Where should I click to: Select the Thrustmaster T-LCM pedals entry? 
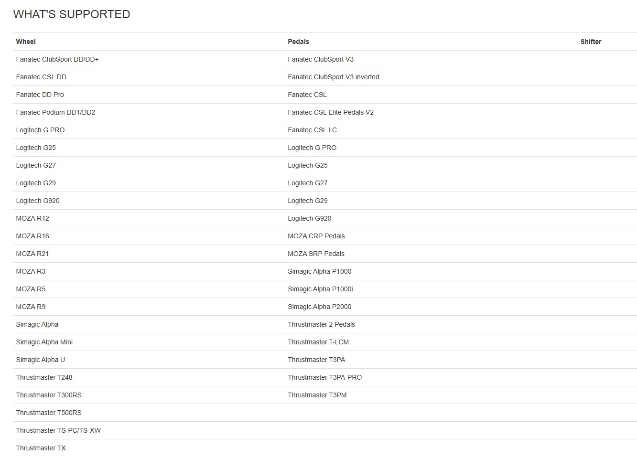point(318,342)
